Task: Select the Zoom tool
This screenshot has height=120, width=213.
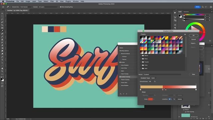Action: click(x=2, y=71)
